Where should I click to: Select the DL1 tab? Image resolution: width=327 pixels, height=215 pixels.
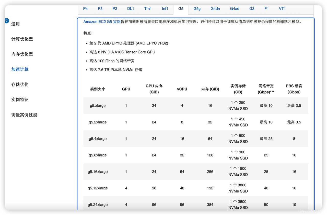pyautogui.click(x=131, y=9)
